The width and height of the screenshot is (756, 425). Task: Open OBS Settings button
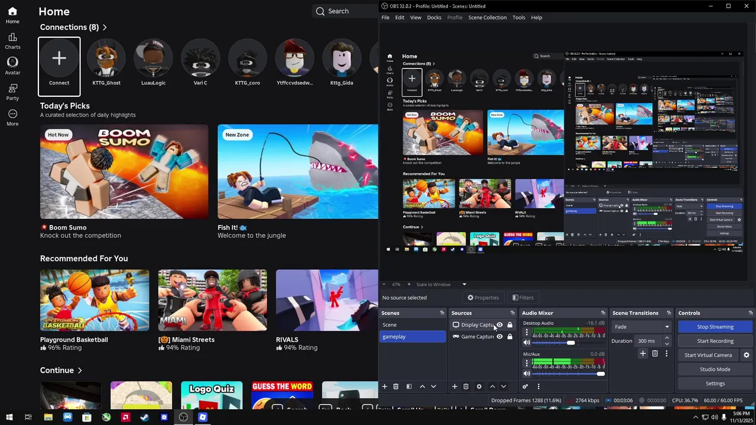(x=715, y=384)
